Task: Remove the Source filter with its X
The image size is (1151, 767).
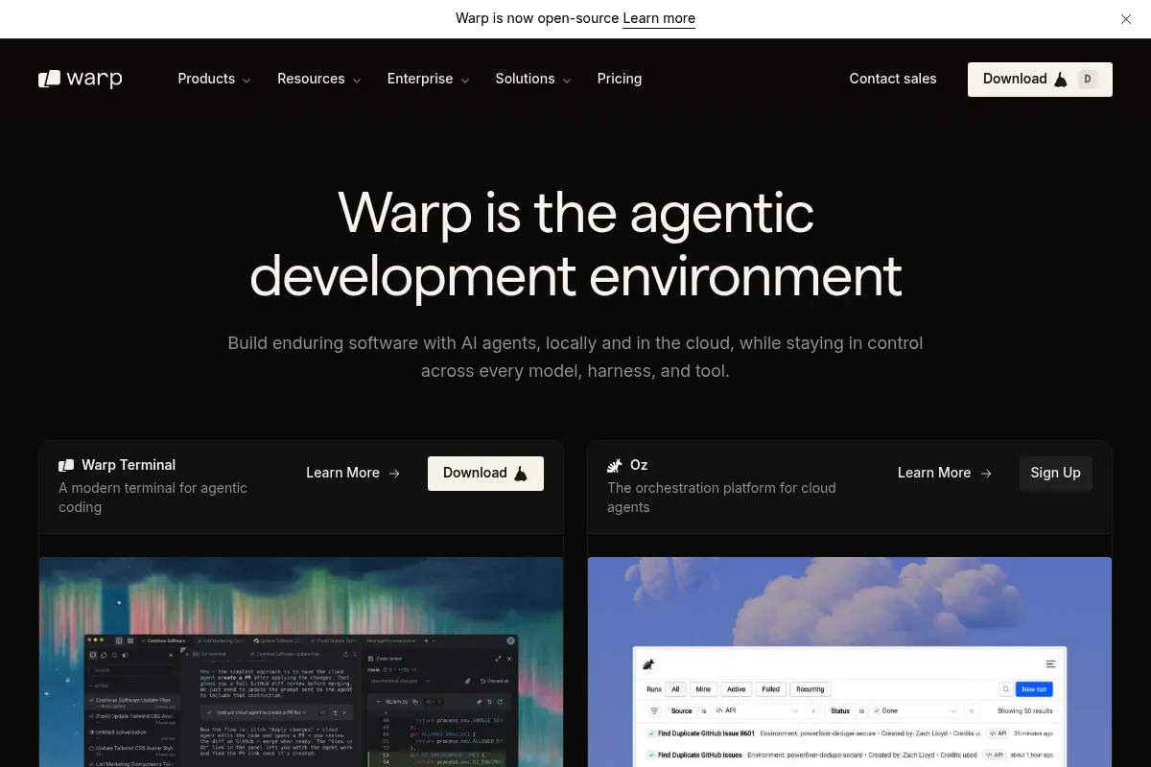Action: point(813,711)
